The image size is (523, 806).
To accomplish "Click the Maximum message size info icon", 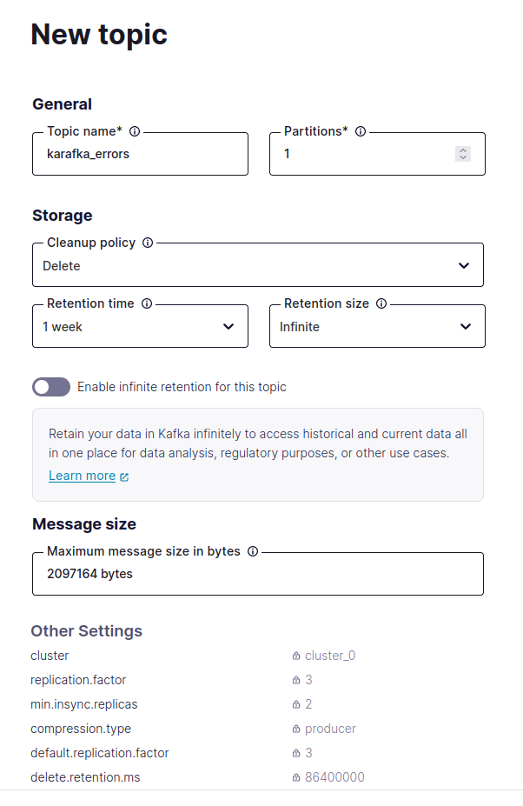I will coord(253,551).
